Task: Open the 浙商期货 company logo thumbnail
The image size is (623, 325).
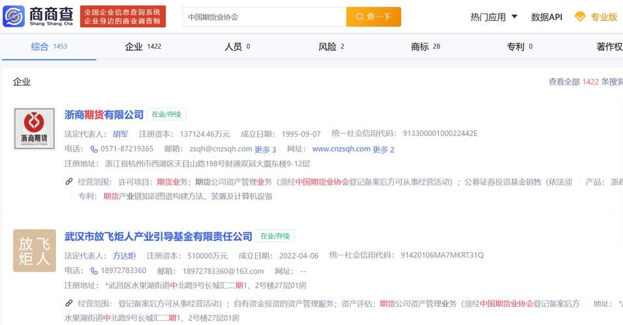Action: pos(35,129)
